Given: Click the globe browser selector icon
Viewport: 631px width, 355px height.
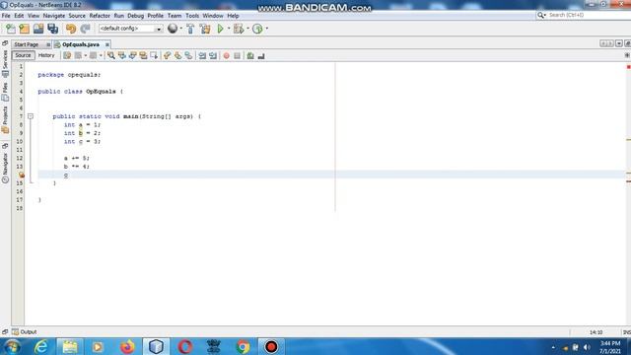Looking at the screenshot, I should (x=173, y=29).
